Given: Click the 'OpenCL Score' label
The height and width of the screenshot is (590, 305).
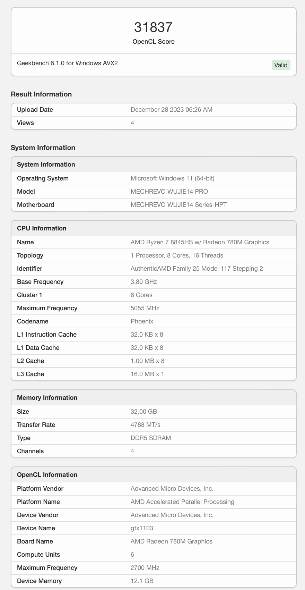Looking at the screenshot, I should tap(154, 42).
